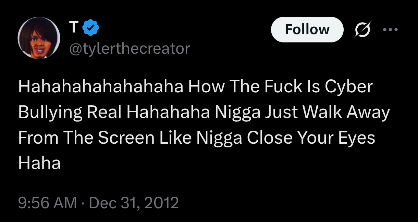Image resolution: width=418 pixels, height=222 pixels.
Task: Click the words Close Your Eyes
Action: [311, 138]
